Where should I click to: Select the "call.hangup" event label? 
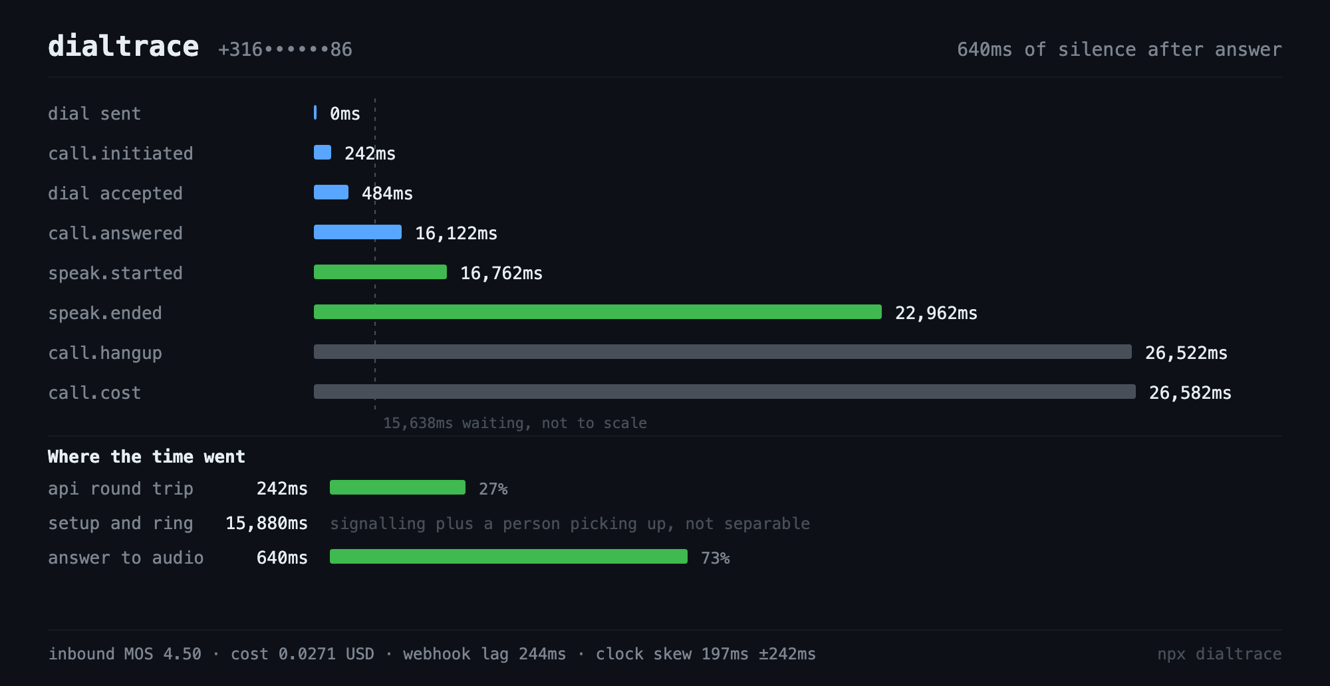click(105, 353)
